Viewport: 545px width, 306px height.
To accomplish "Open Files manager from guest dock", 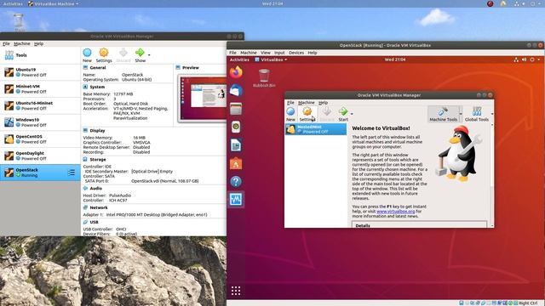I will 236,109.
